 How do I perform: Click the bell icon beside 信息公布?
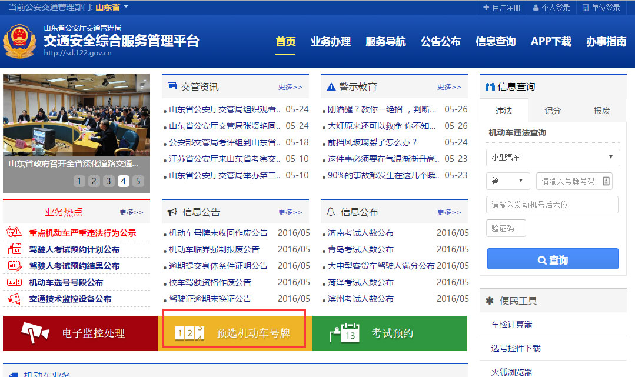click(331, 213)
